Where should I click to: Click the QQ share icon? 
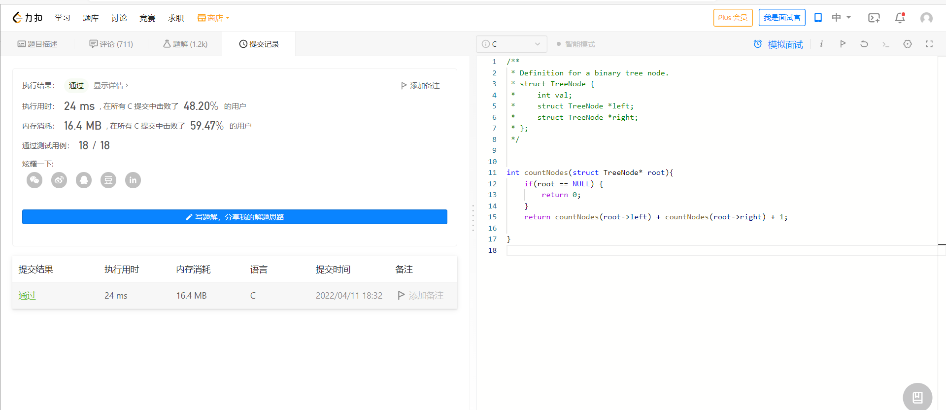click(x=84, y=180)
